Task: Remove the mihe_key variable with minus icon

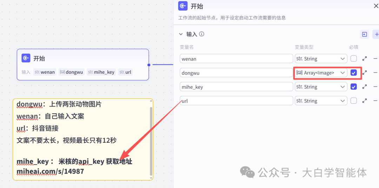Action: pyautogui.click(x=375, y=87)
